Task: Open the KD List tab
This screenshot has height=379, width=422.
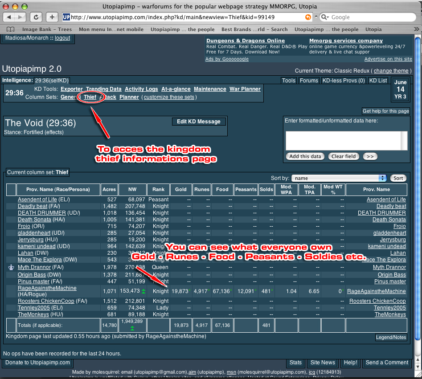Action: [378, 81]
